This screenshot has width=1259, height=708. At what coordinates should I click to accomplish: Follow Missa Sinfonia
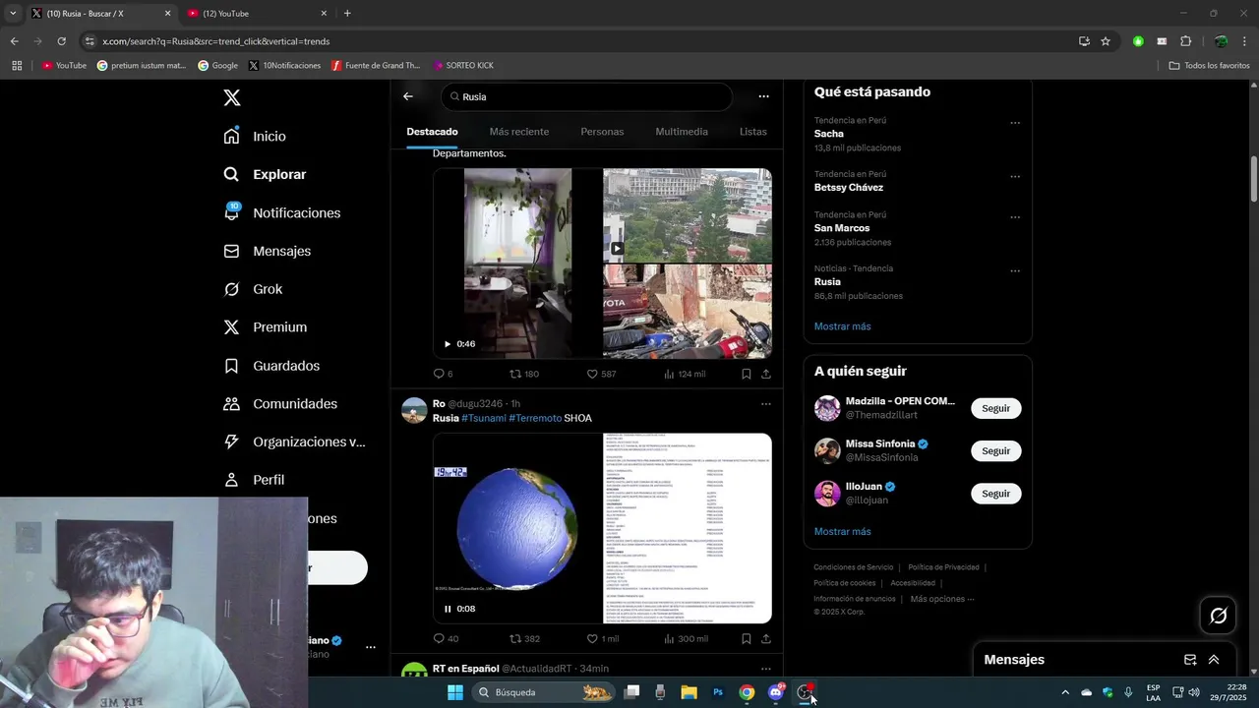pyautogui.click(x=995, y=450)
